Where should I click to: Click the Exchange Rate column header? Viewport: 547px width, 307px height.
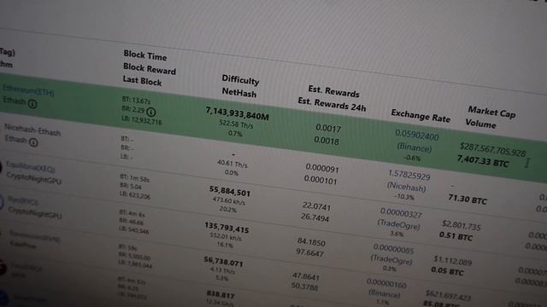[421, 116]
